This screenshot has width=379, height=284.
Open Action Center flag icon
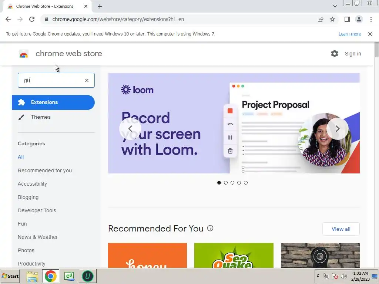[x=335, y=276]
